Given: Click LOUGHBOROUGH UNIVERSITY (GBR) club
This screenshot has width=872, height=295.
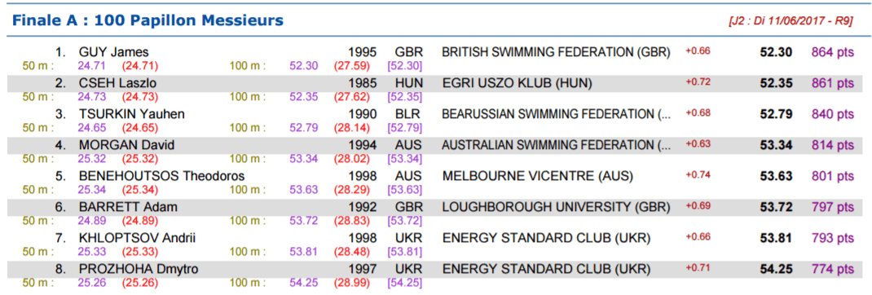Looking at the screenshot, I should (556, 208).
